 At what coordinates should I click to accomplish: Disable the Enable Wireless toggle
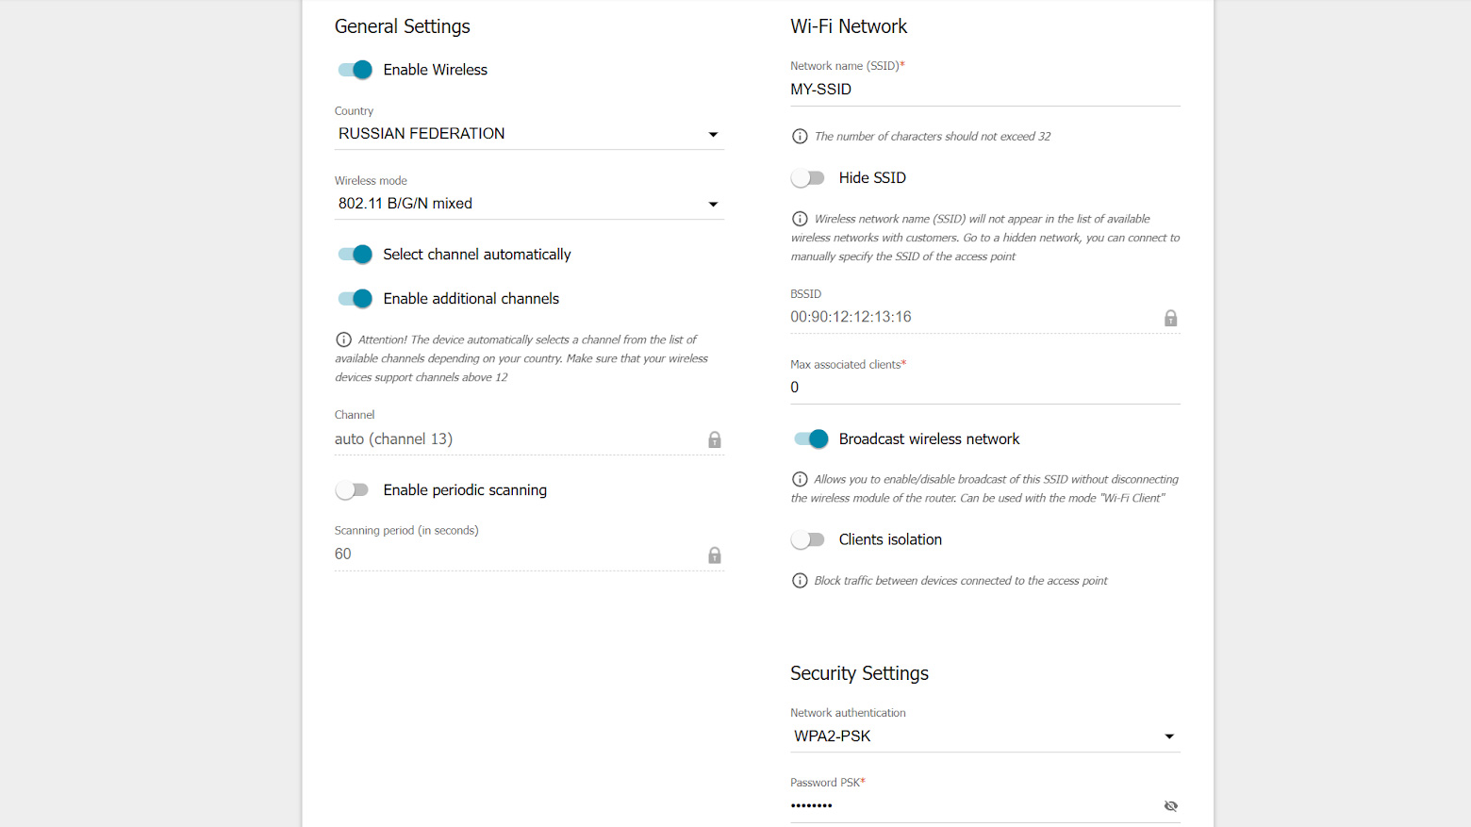click(x=355, y=70)
